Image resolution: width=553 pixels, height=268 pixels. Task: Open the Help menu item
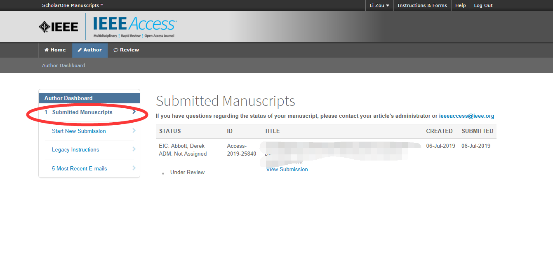click(x=460, y=5)
